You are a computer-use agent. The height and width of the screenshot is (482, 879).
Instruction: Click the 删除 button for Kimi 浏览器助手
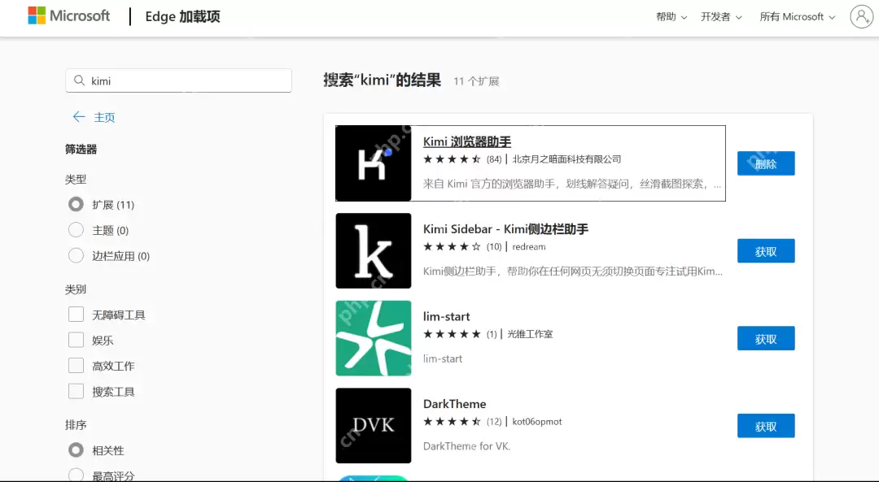tap(766, 163)
